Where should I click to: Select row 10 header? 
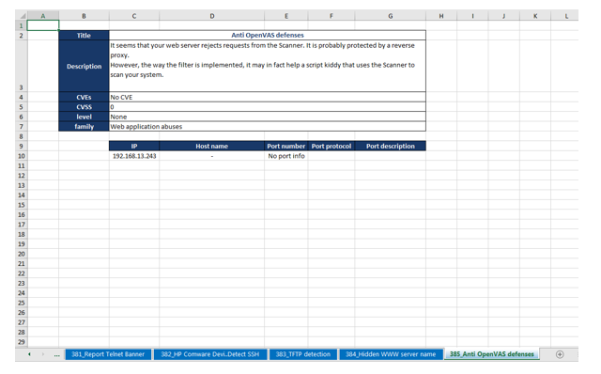(22, 156)
